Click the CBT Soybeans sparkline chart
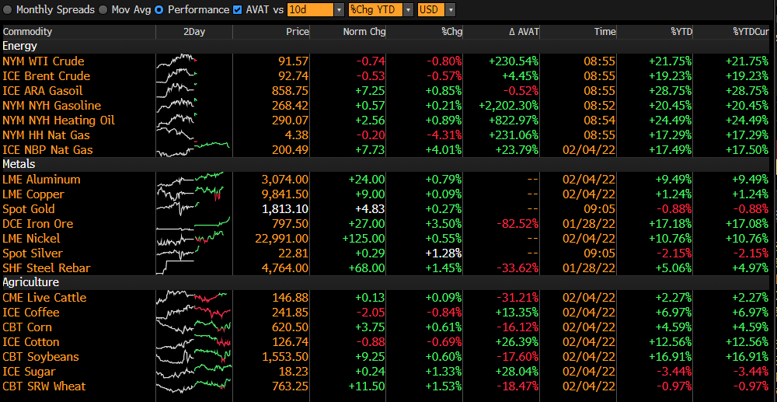Screen dimensions: 777x402 click(x=193, y=357)
